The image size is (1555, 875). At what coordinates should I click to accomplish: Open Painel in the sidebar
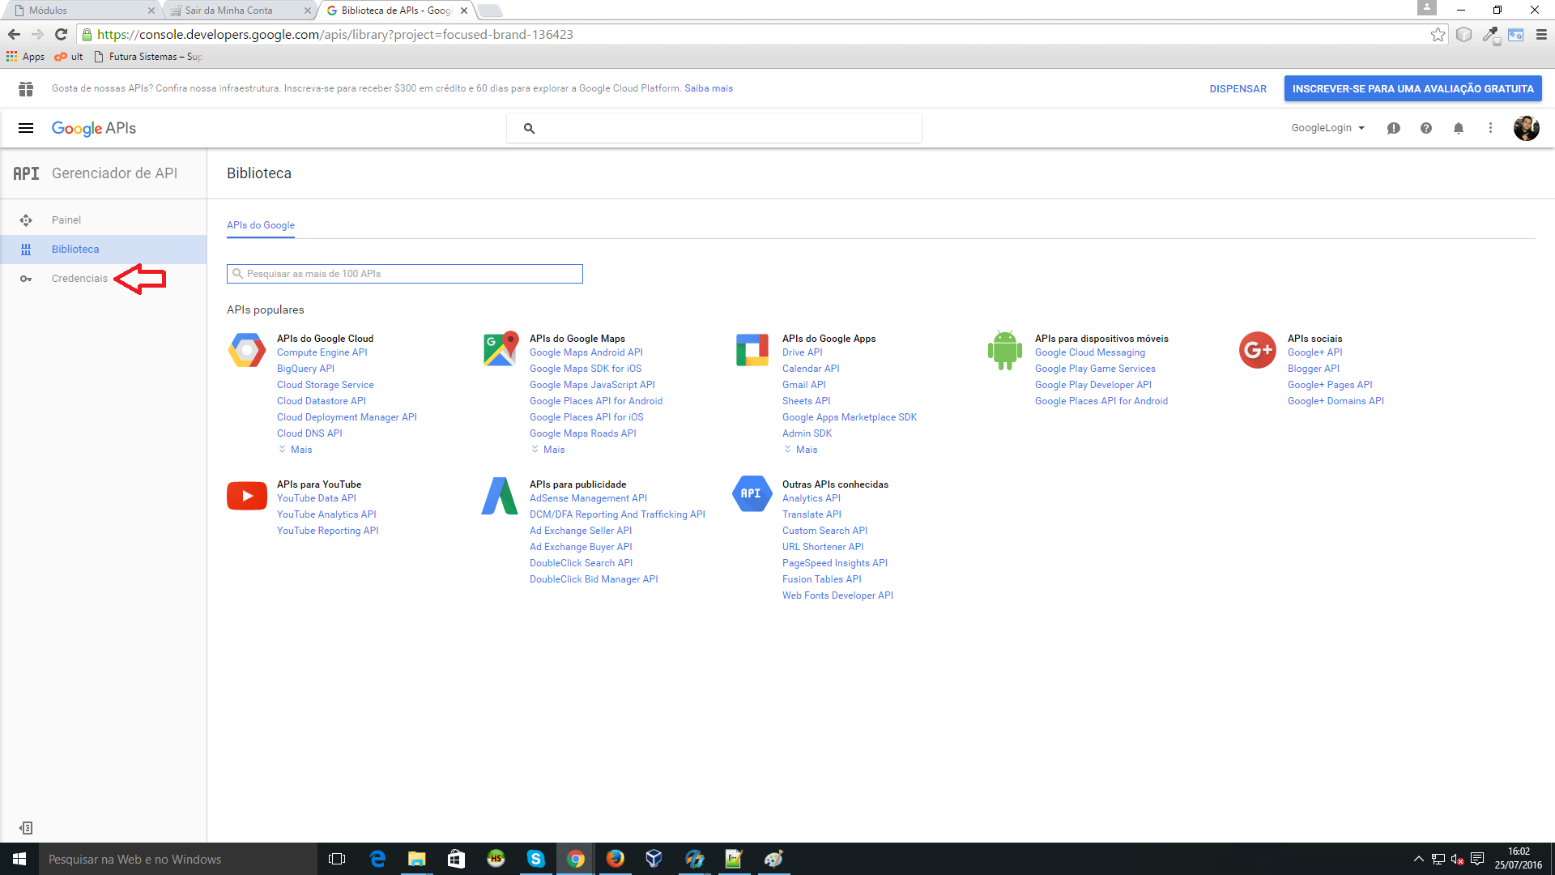click(66, 220)
